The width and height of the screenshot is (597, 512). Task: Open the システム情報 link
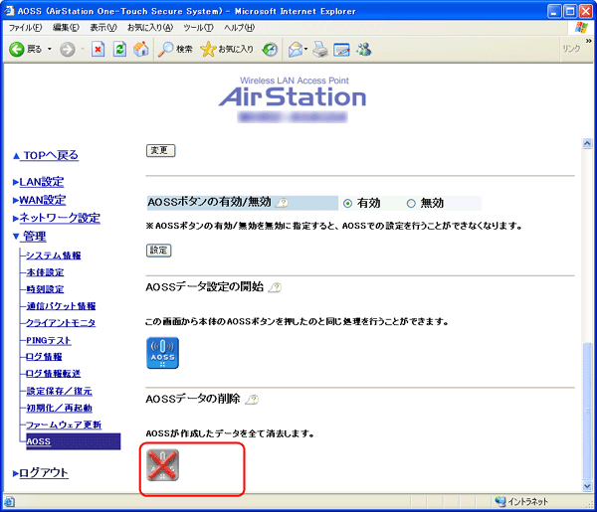(x=54, y=256)
